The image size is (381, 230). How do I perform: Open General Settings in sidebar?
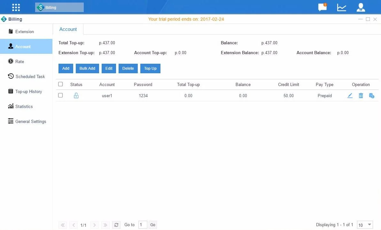[30, 121]
